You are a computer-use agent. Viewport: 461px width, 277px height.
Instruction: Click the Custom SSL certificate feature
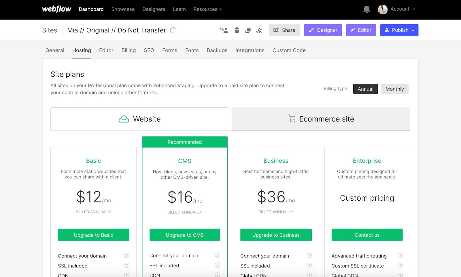(358, 266)
